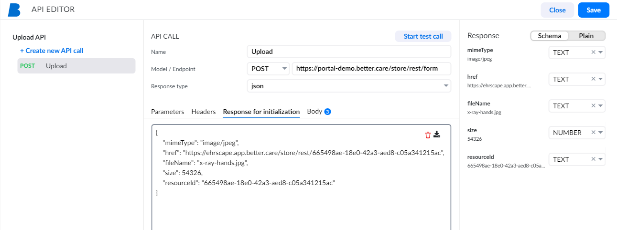Viewport: 617px width, 230px height.
Task: Clear the mimeType type selection (x)
Action: click(593, 52)
